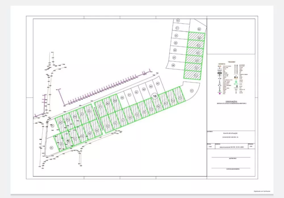Image resolution: width=284 pixels, height=198 pixels.
Task: Select lot number 26
Action: [82, 136]
